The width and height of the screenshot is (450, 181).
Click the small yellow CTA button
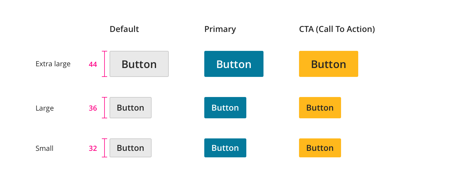(320, 148)
